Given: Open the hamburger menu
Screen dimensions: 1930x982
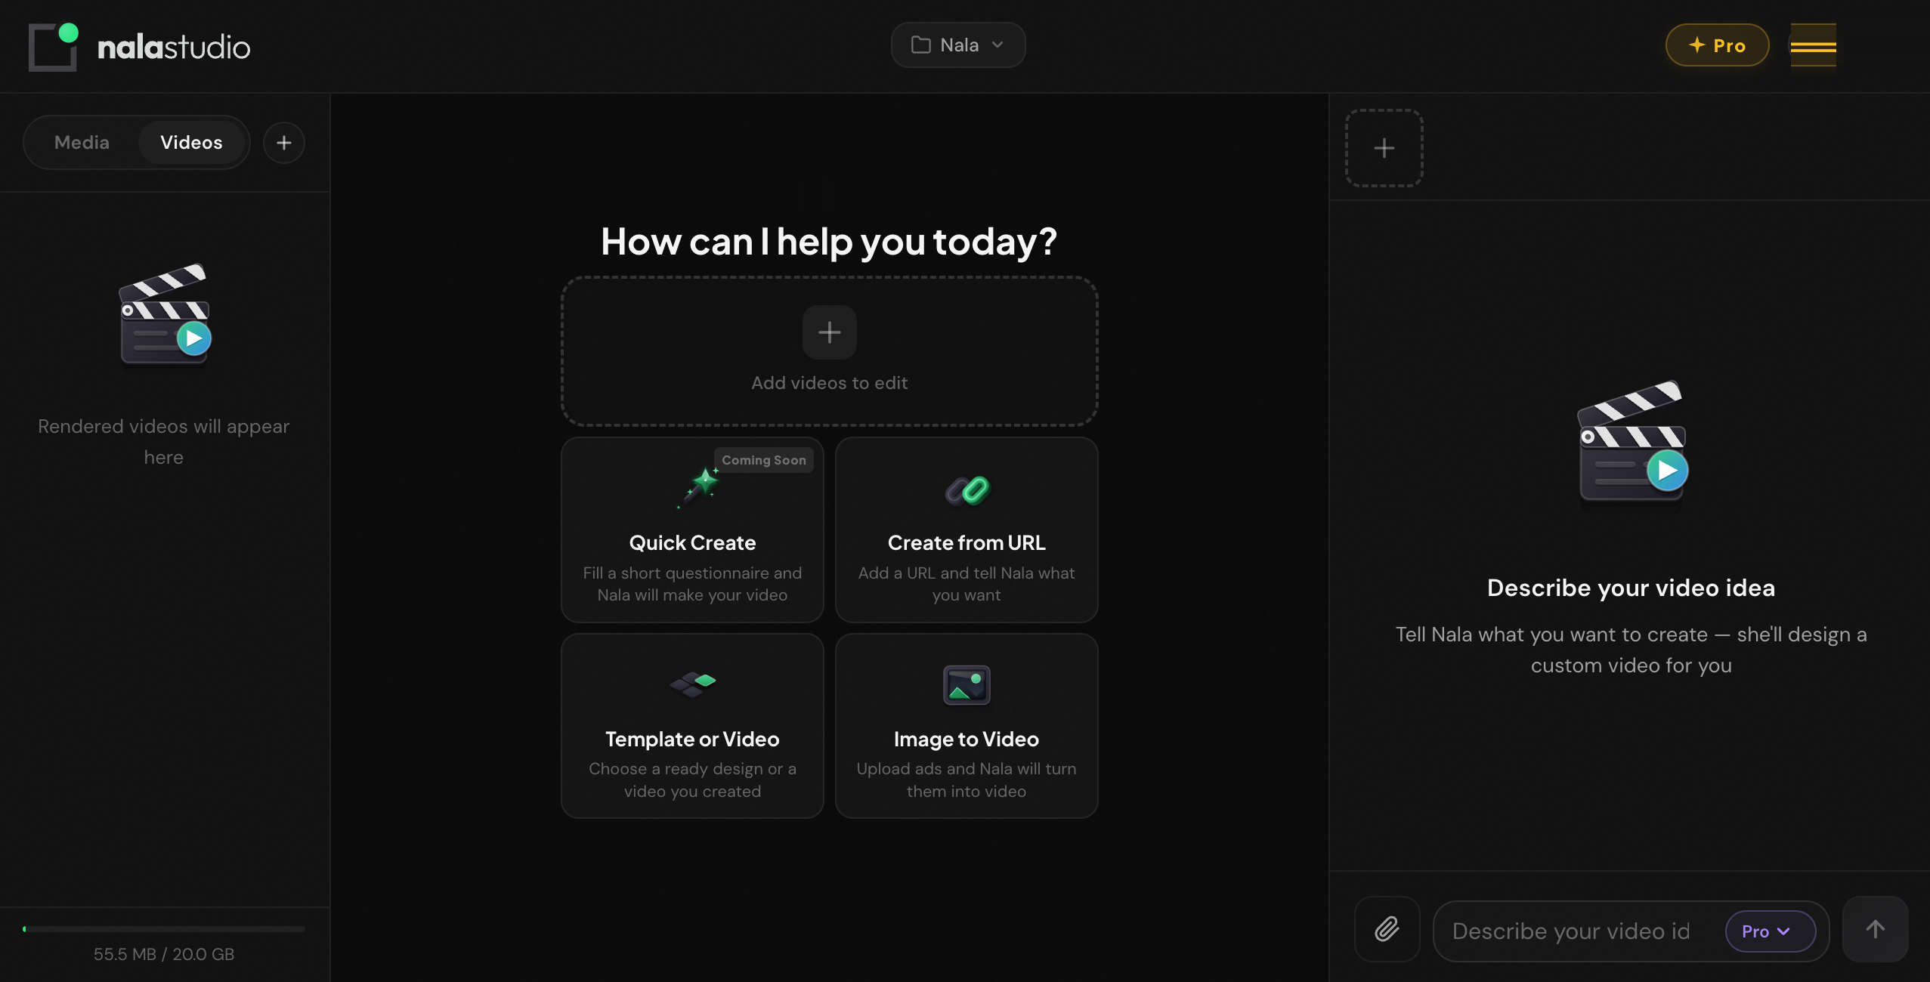Looking at the screenshot, I should coord(1812,45).
